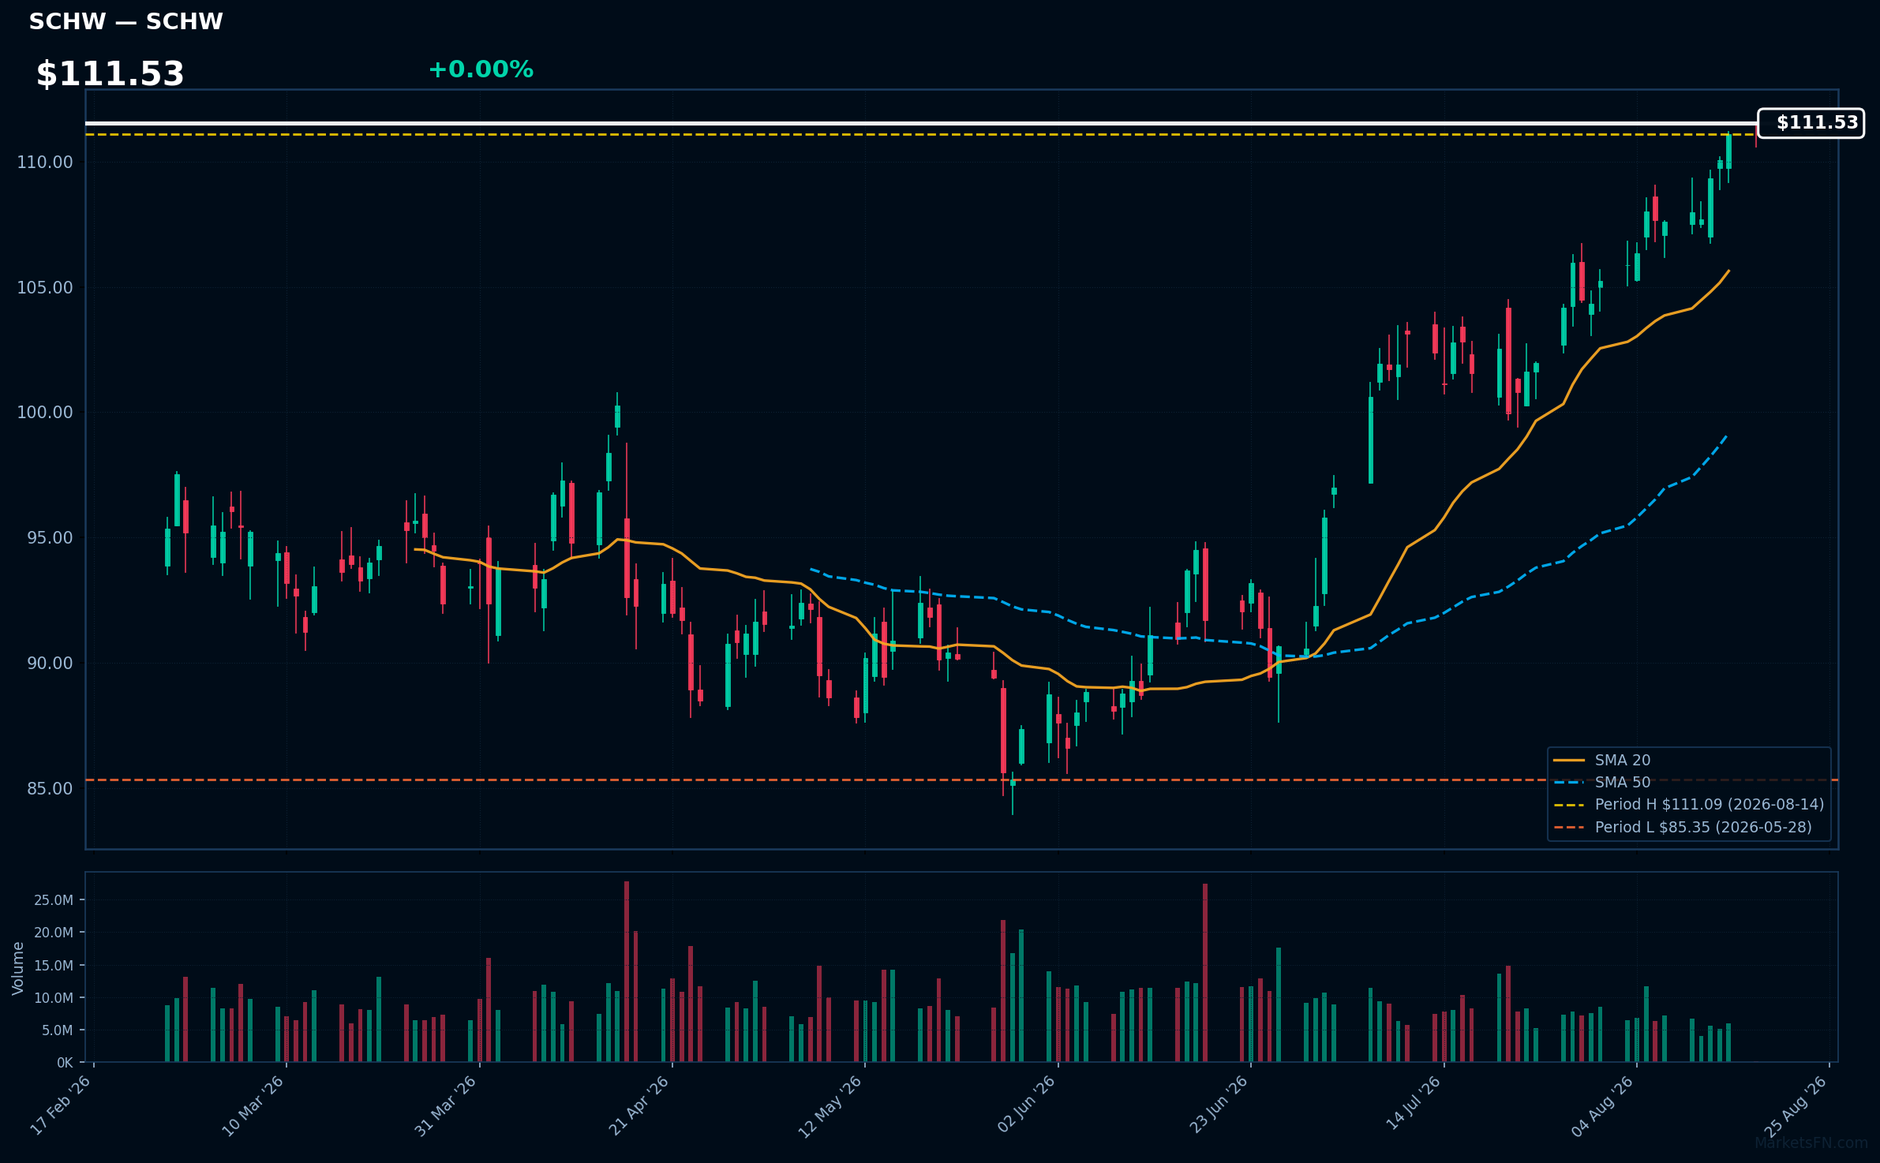Click the +0.00% change indicator
1880x1163 pixels.
481,69
